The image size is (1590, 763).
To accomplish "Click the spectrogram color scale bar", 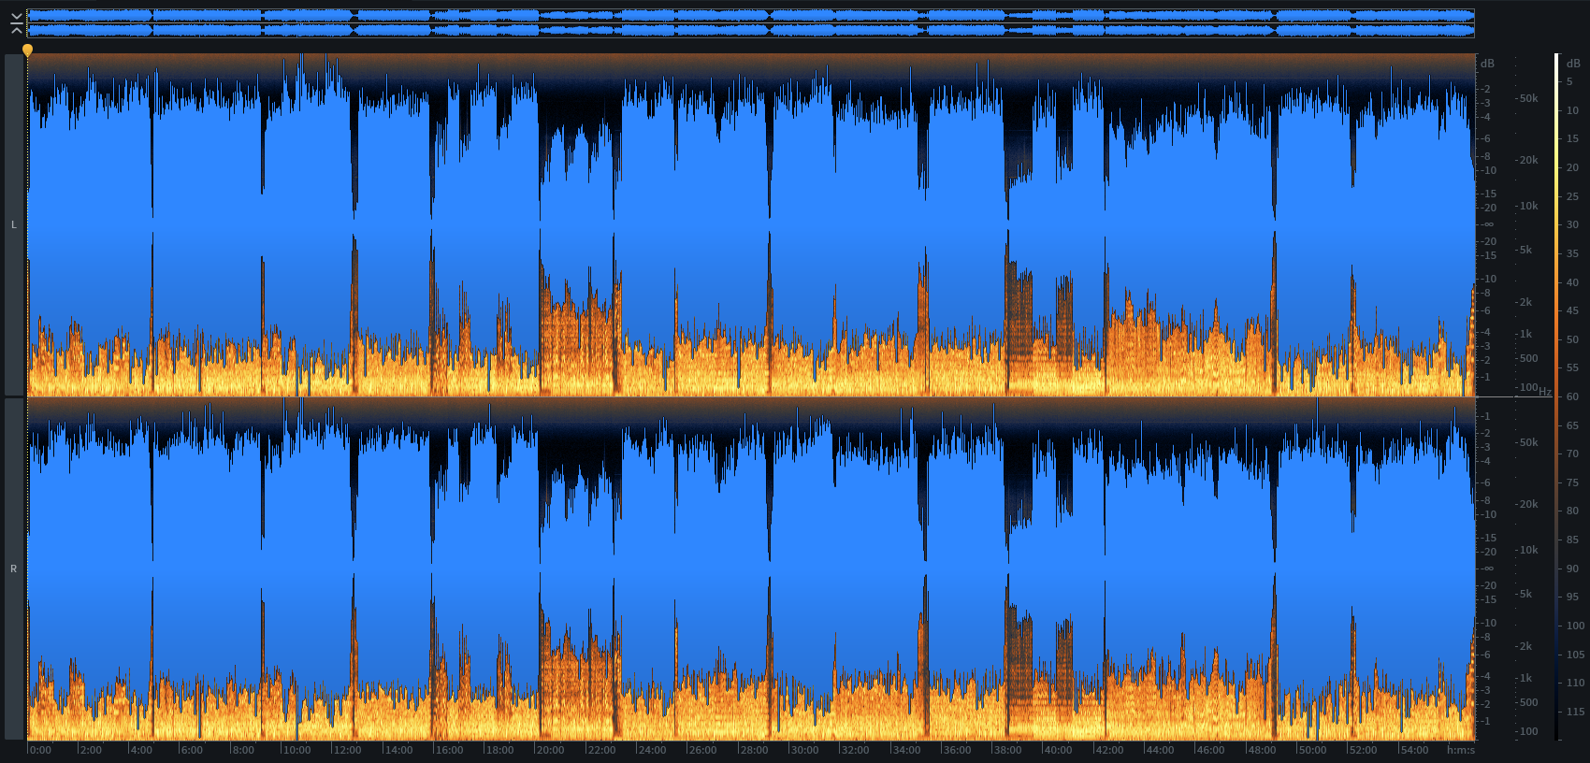I will [1556, 397].
